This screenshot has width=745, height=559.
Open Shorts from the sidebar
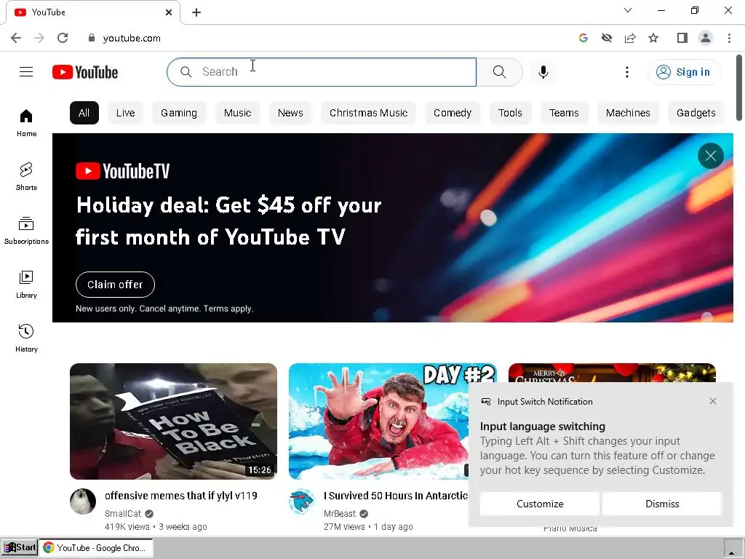pyautogui.click(x=26, y=176)
